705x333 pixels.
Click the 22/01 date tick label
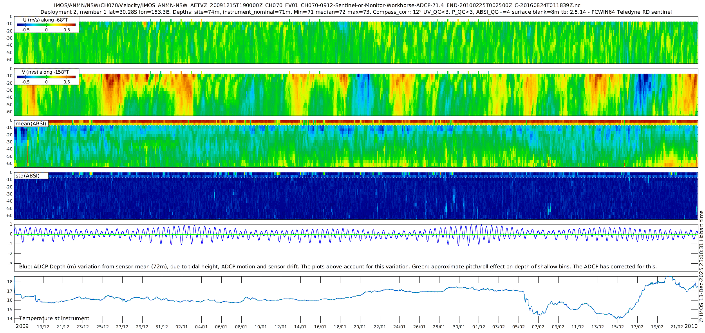coord(380,327)
